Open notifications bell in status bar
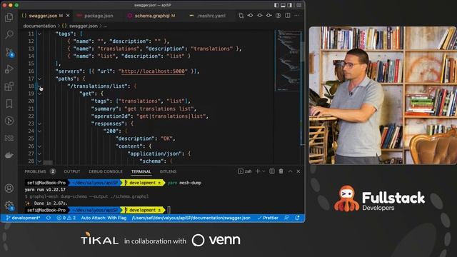The height and width of the screenshot is (257, 457). pyautogui.click(x=297, y=218)
